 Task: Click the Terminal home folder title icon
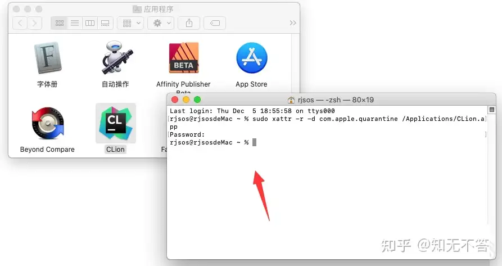pyautogui.click(x=291, y=100)
